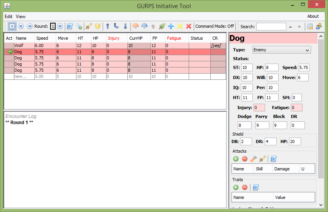The width and height of the screenshot is (328, 212).
Task: Click the Name column header in actor table
Action: click(x=24, y=38)
